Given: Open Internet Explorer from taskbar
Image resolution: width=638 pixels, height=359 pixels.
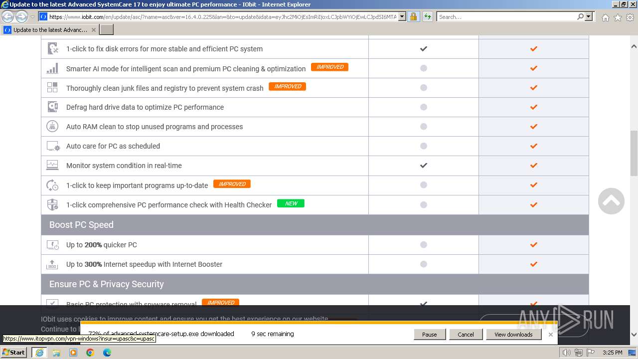Looking at the screenshot, I should (x=39, y=353).
